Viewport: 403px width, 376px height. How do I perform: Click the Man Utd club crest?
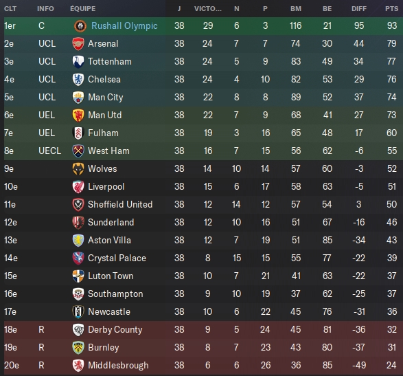(x=78, y=115)
